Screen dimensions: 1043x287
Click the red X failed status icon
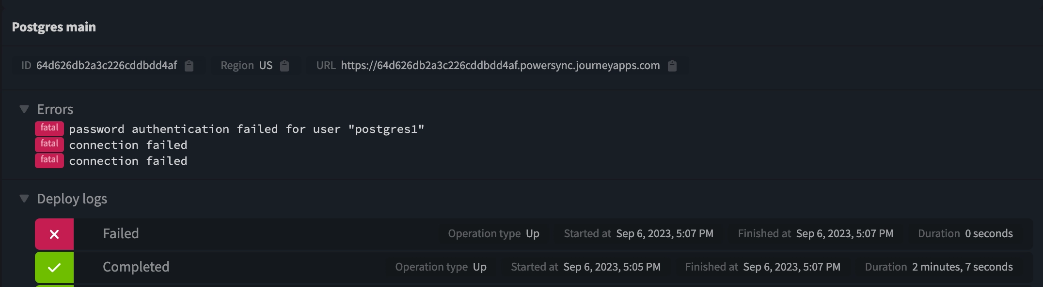[x=54, y=234]
